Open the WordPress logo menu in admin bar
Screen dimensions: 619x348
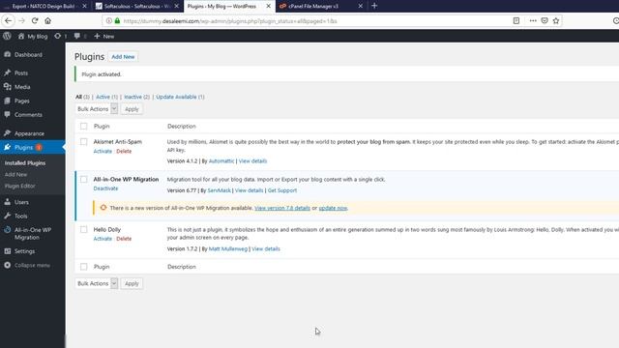7,36
